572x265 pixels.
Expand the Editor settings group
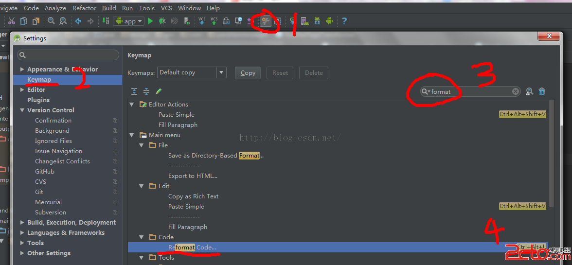pyautogui.click(x=22, y=89)
